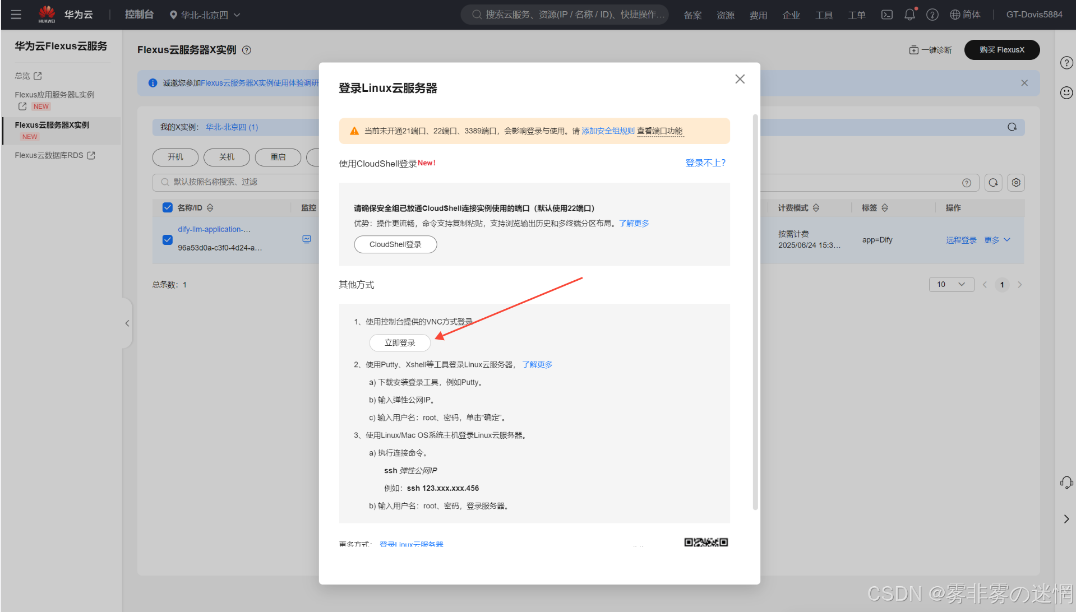Select page 1 in pagination
Screen dimensions: 1076x612
(x=1002, y=285)
